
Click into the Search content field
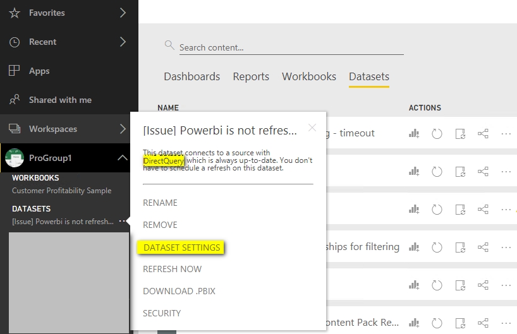point(291,48)
